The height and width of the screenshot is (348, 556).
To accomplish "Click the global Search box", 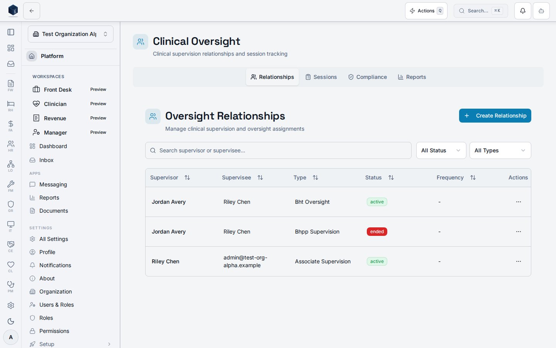I will pos(481,11).
